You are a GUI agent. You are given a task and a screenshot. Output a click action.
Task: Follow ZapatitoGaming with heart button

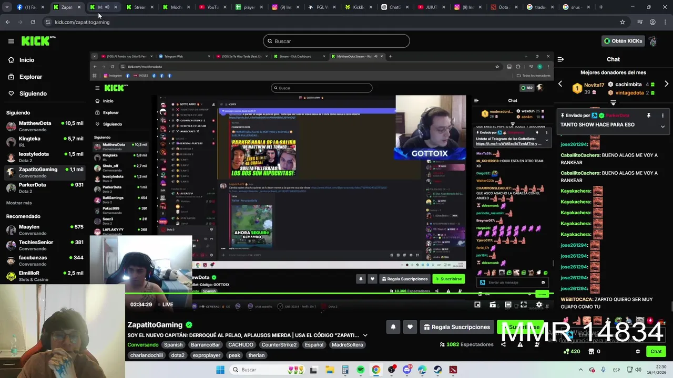[410, 327]
